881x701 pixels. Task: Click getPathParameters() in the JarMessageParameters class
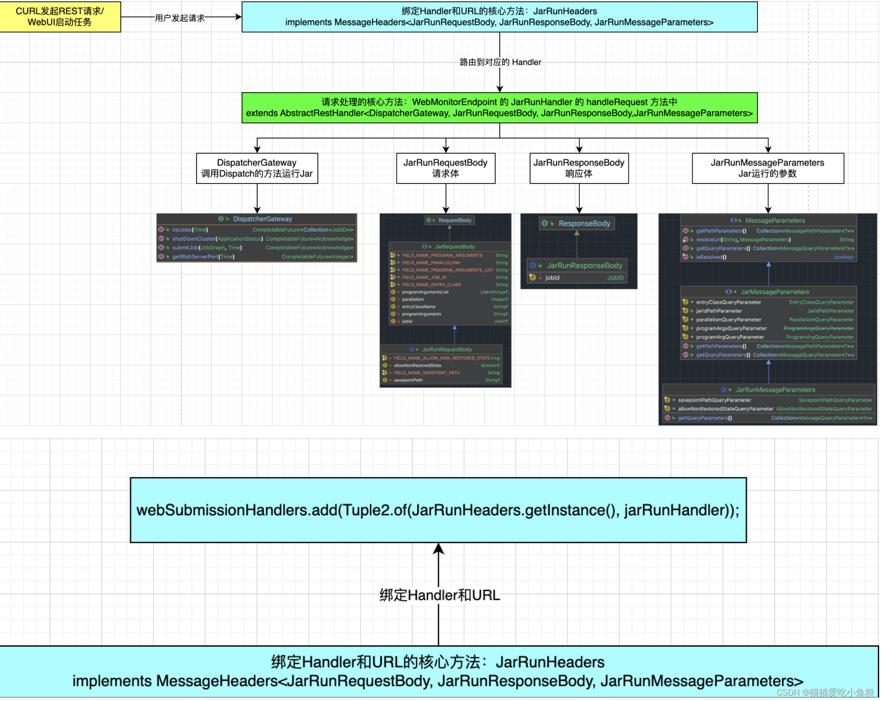pyautogui.click(x=721, y=346)
